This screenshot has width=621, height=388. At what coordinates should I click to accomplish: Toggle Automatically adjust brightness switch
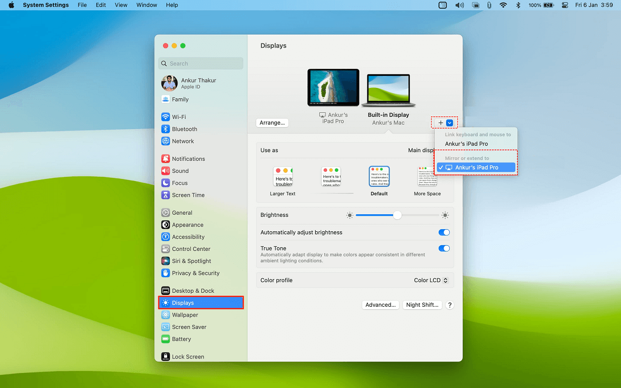[443, 233]
